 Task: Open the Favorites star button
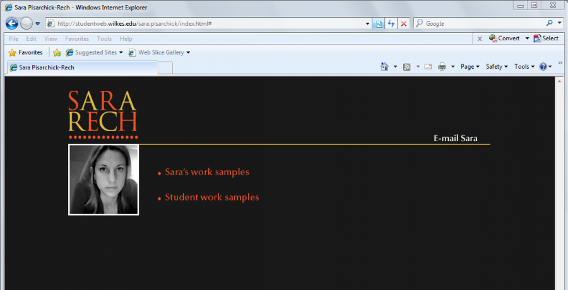[x=25, y=52]
